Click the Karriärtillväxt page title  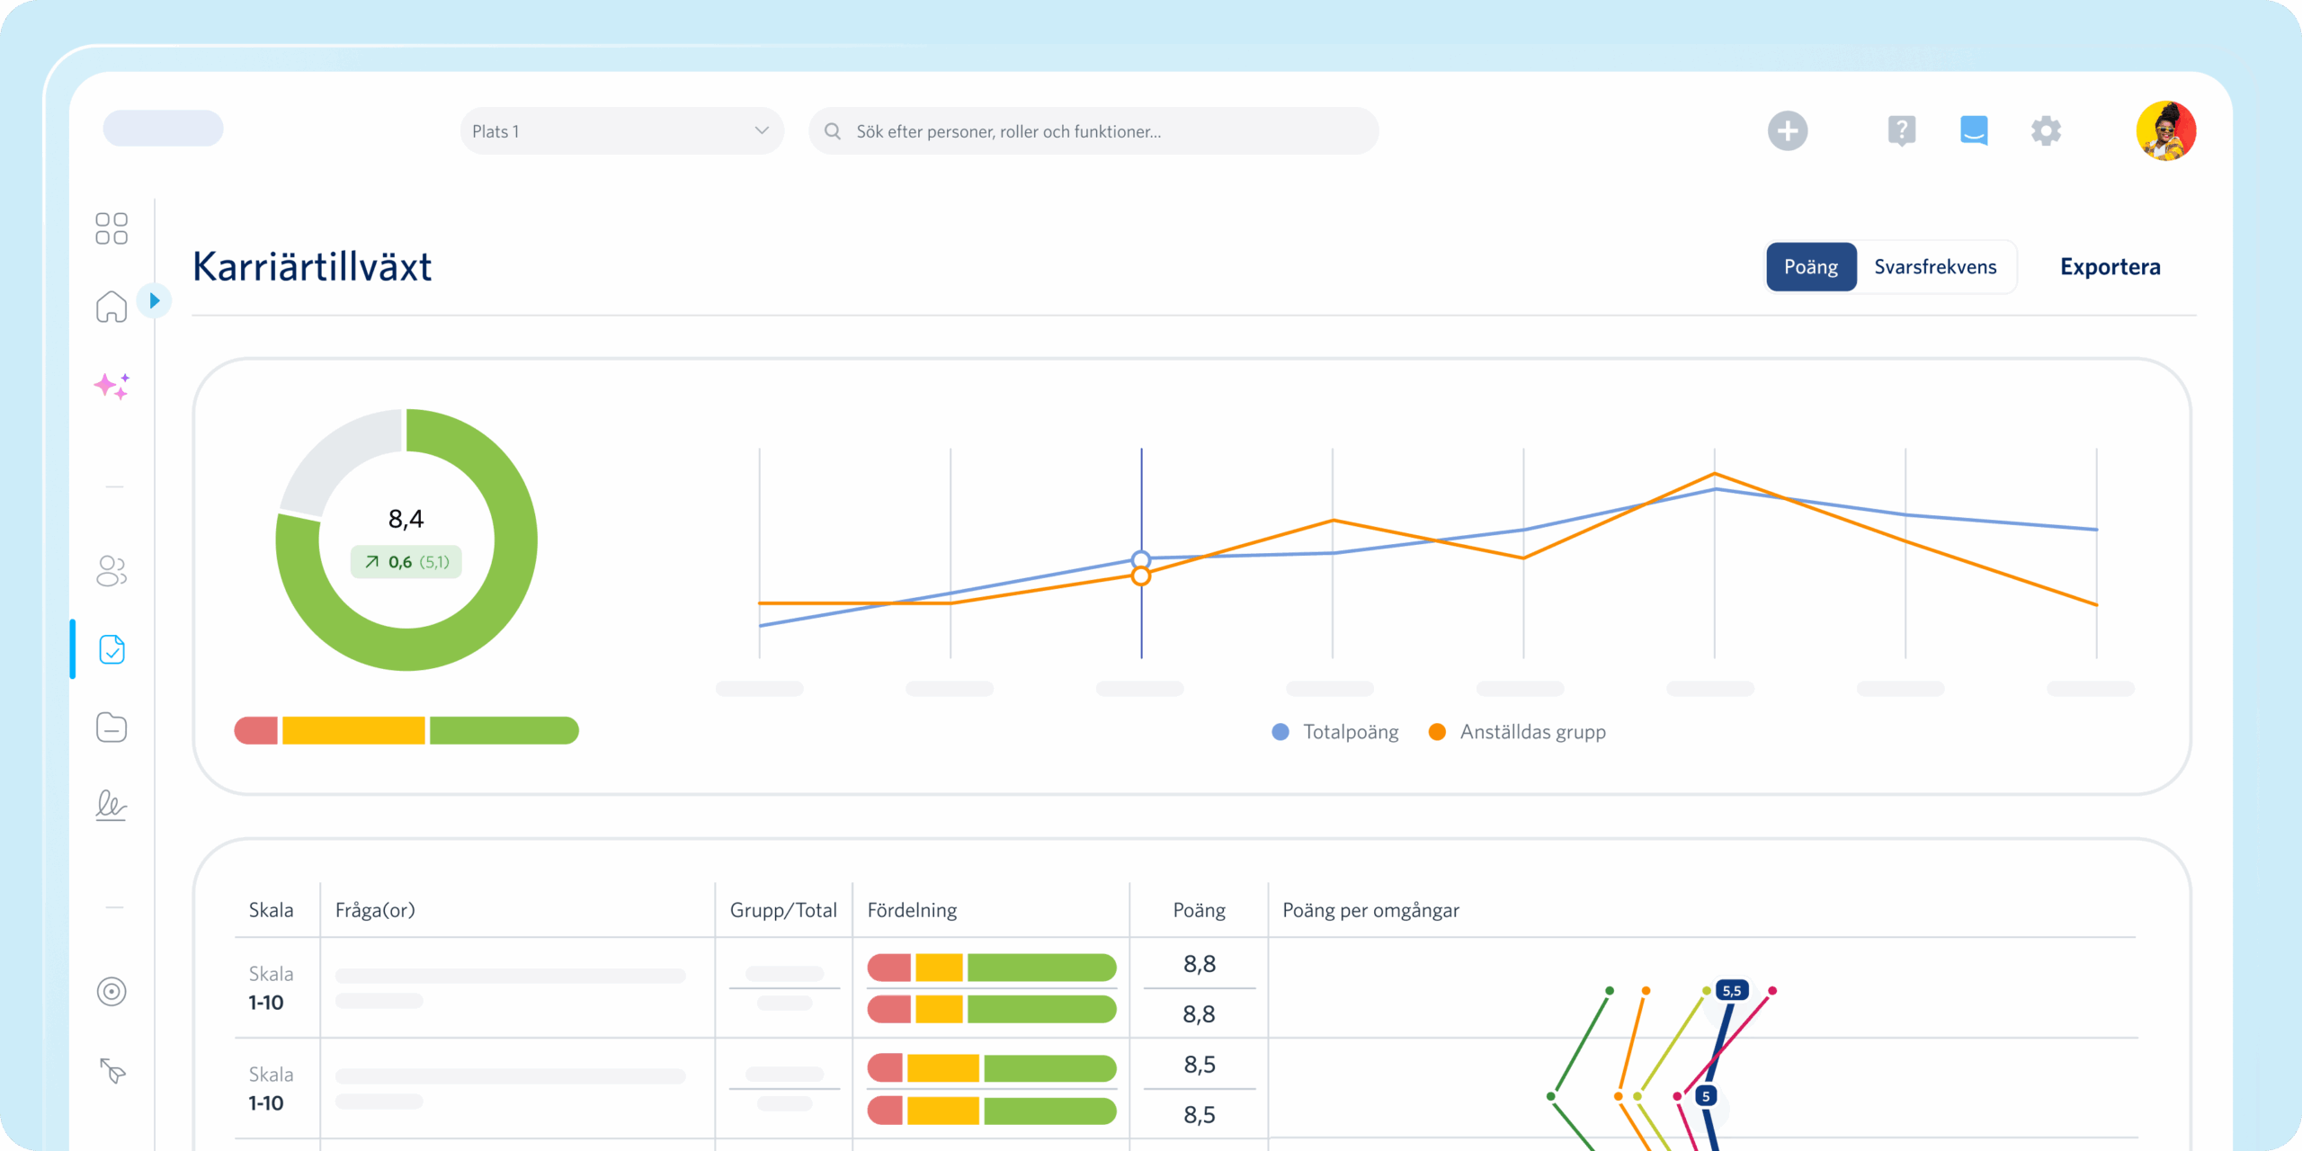(312, 267)
